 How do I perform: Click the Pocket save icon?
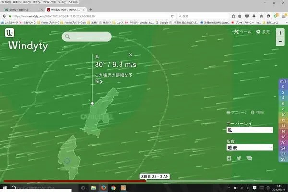click(x=247, y=16)
